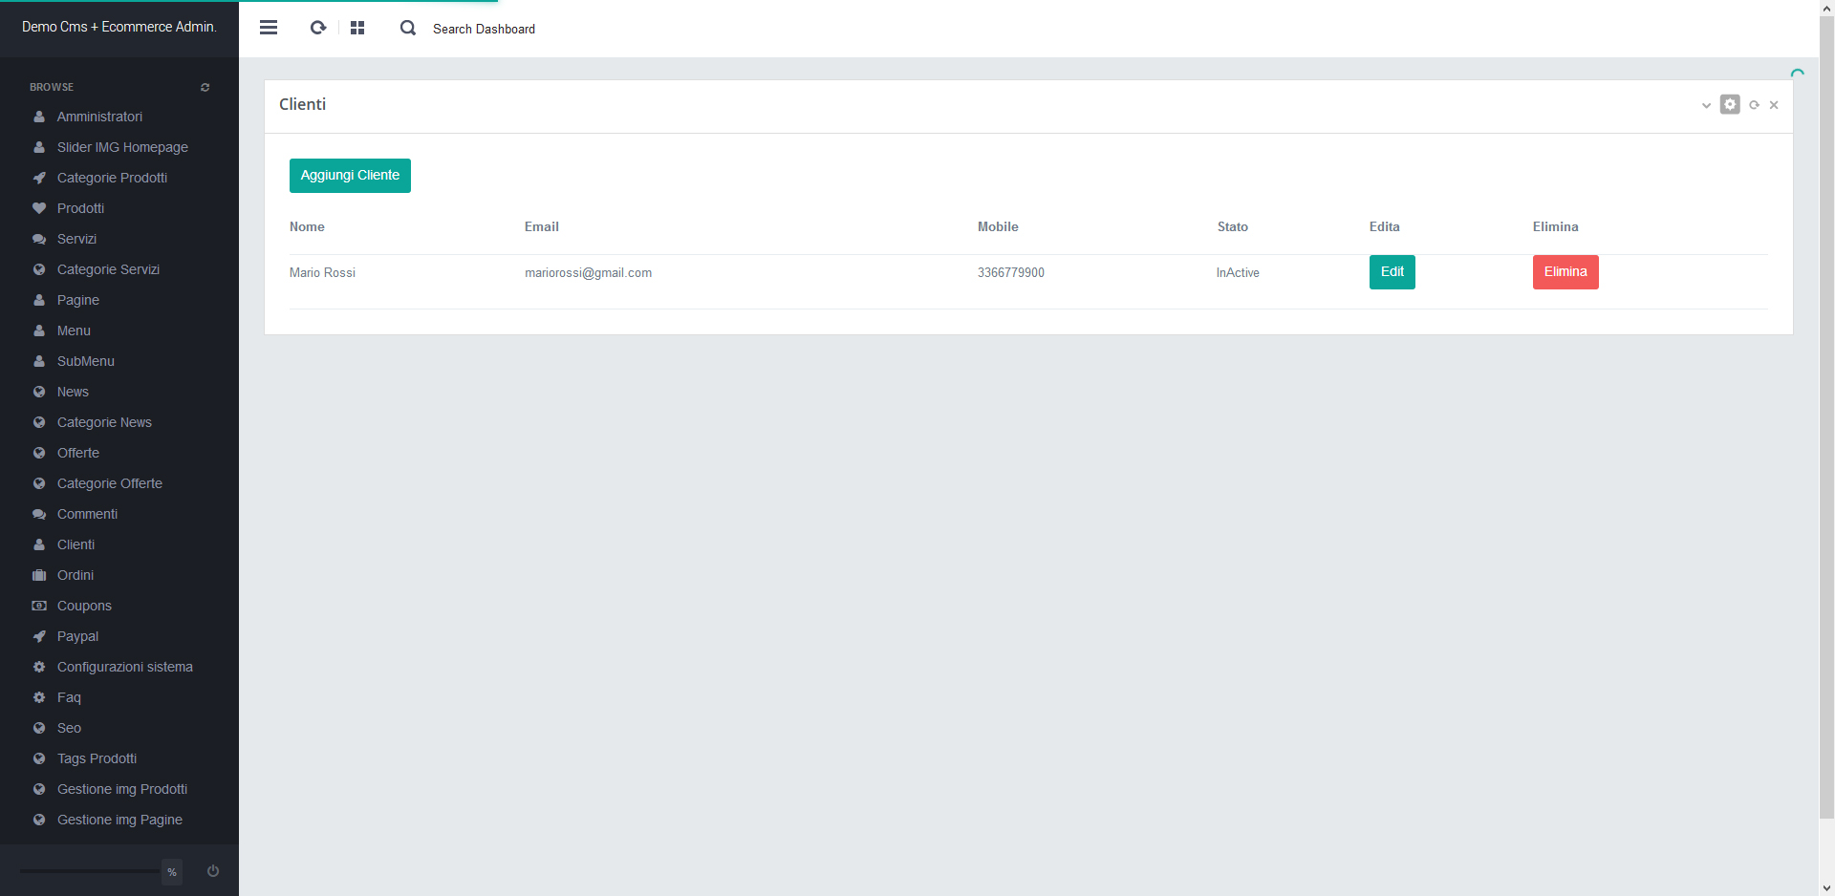Open the grid apps icon

(357, 28)
